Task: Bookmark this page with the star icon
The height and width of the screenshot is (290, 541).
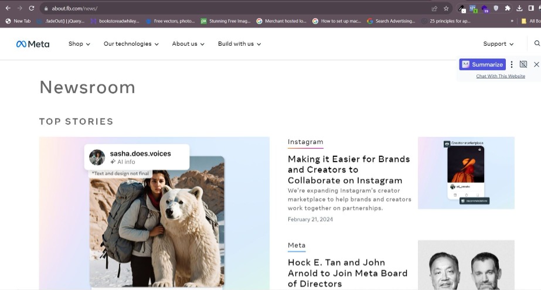Action: 446,8
